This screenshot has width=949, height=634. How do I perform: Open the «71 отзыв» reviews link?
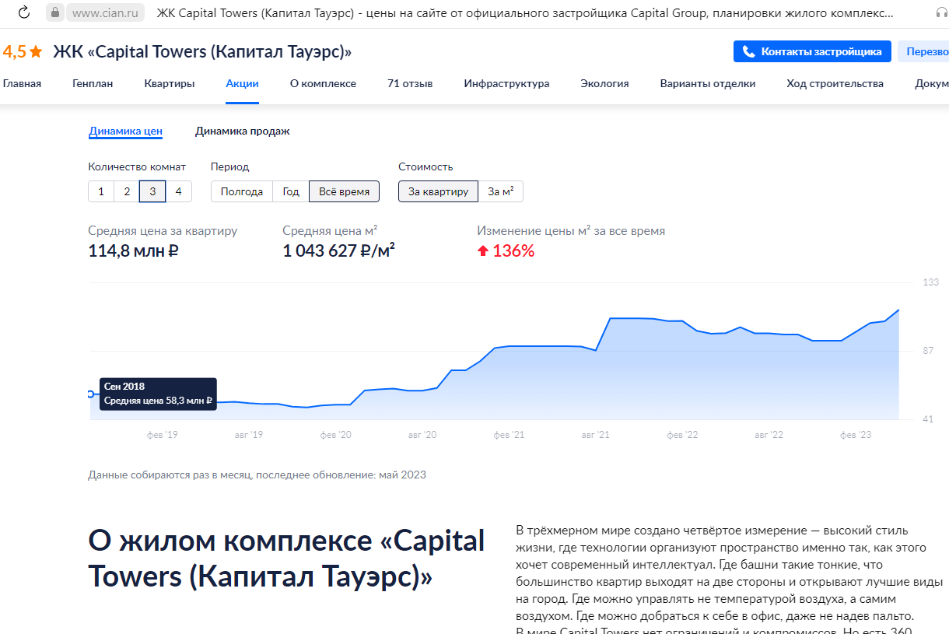click(x=411, y=83)
